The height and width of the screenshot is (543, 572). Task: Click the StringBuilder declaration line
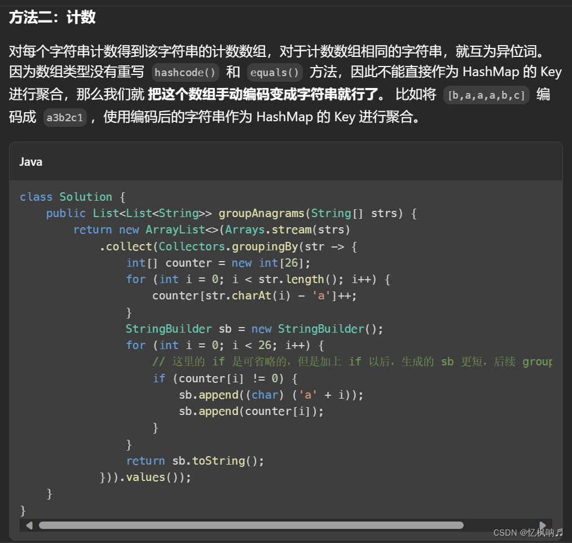254,328
